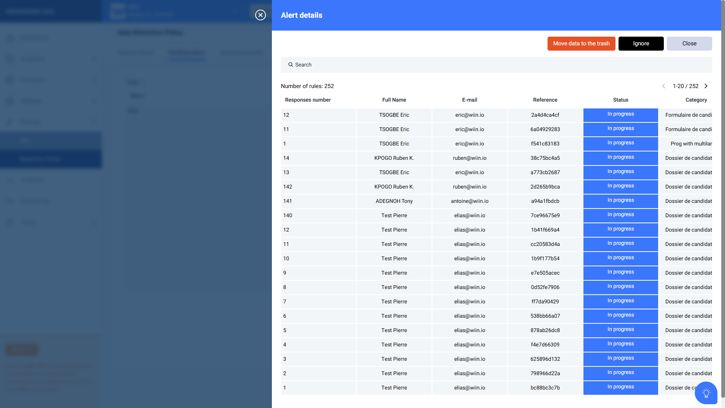Select email ruben@wiin.io in row 14
The height and width of the screenshot is (408, 725).
tap(469, 158)
